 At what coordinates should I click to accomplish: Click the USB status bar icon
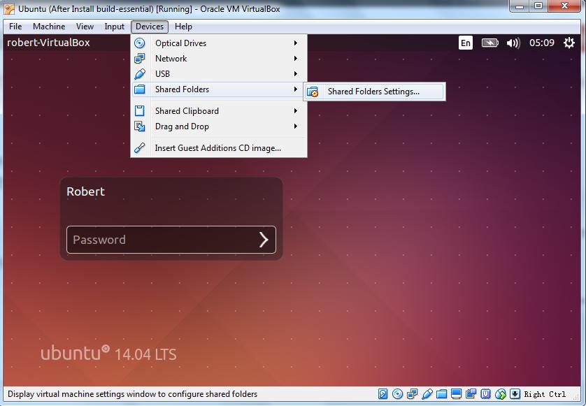(427, 394)
